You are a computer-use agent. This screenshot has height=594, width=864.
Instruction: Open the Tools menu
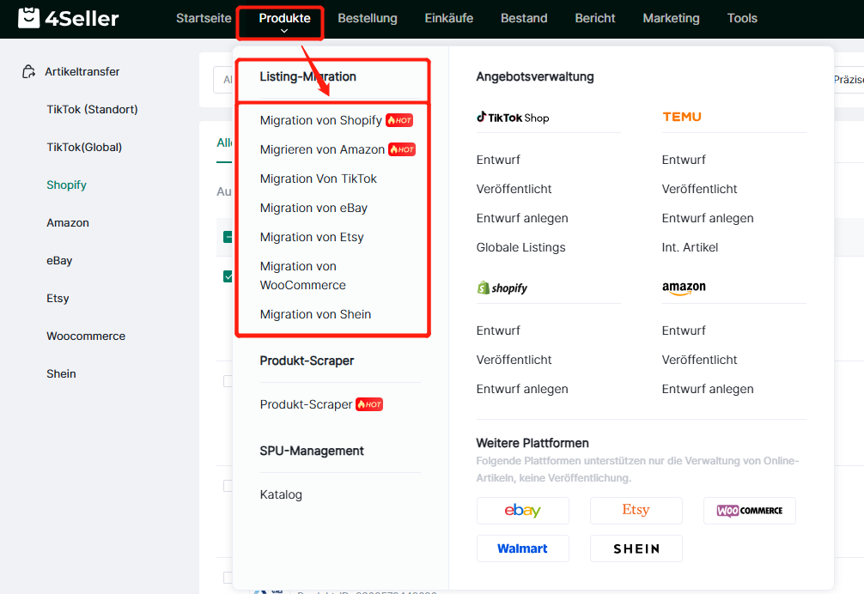[742, 18]
